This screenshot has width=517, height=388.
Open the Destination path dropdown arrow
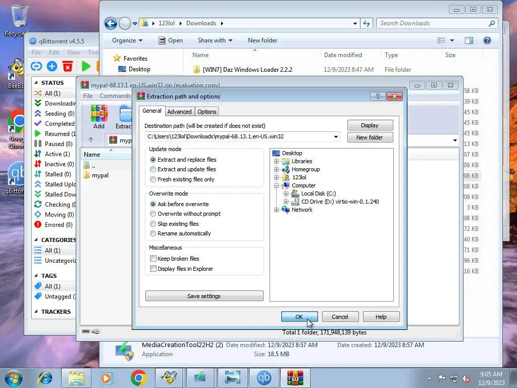336,136
